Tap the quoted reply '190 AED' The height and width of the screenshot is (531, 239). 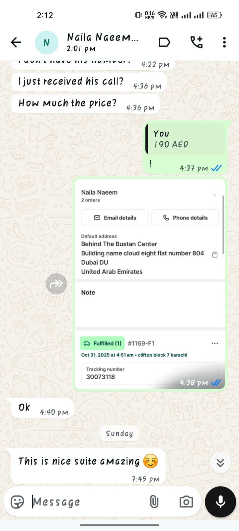point(186,139)
